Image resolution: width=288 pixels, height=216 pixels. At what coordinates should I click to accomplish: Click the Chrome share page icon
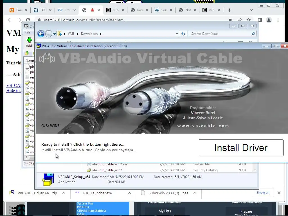pos(240,20)
